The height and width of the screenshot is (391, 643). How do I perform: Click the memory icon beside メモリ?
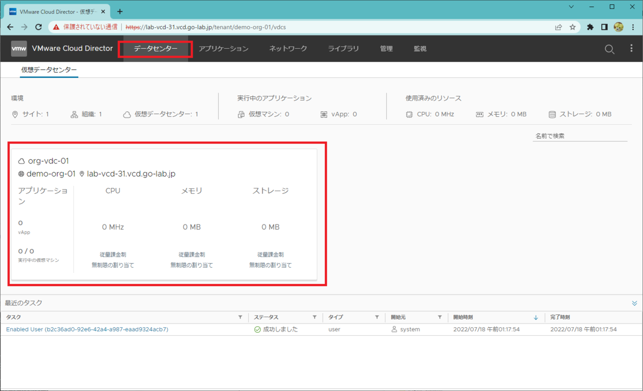[479, 114]
